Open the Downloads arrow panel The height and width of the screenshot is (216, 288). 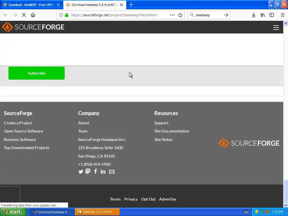pos(254,15)
